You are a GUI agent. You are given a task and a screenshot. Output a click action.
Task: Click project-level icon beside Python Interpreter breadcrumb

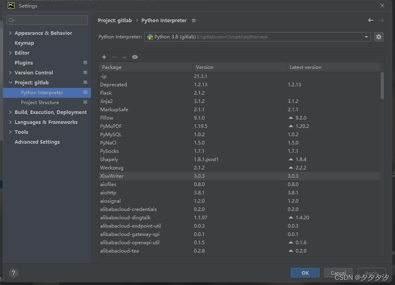point(194,21)
